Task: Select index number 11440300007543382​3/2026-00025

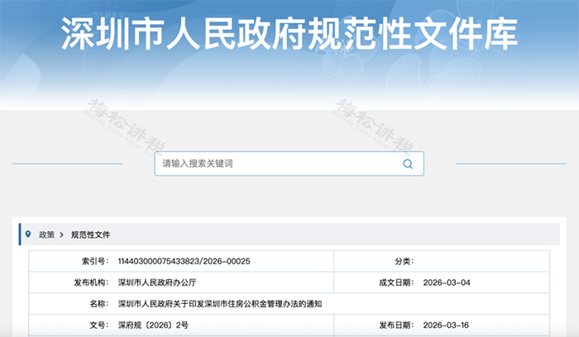Action: coord(184,261)
